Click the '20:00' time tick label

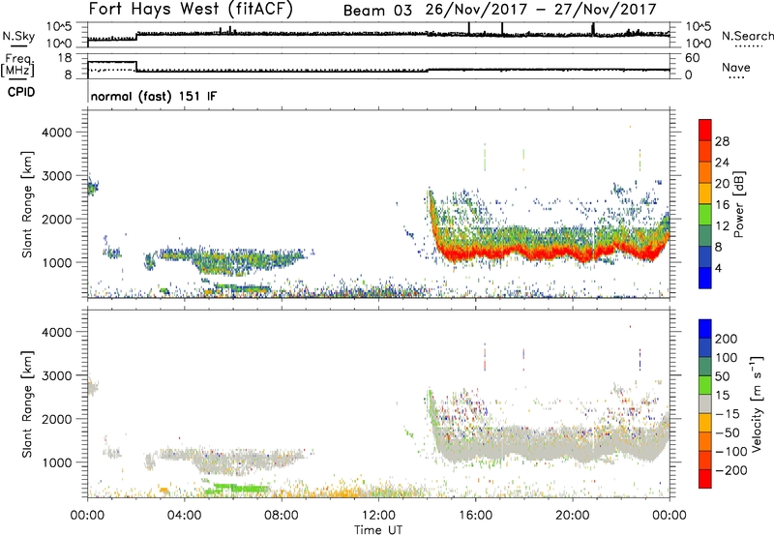[x=572, y=516]
